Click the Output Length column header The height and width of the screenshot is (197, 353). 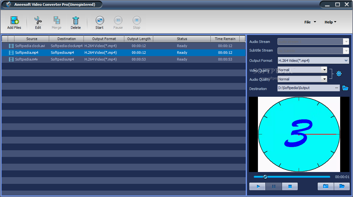coord(139,39)
